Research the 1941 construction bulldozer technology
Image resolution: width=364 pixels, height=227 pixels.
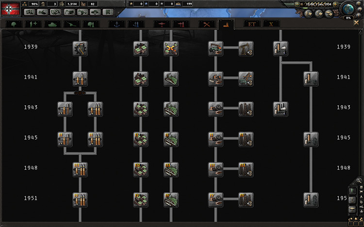215,79
